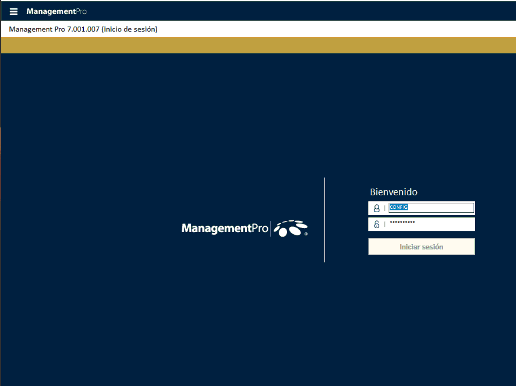Click the small divider after the padlock icon
The height and width of the screenshot is (386, 516).
385,224
